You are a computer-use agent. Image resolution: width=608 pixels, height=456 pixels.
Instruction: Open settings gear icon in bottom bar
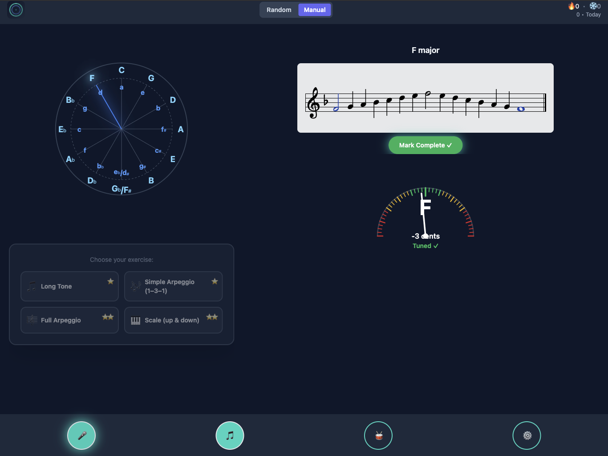coord(527,436)
